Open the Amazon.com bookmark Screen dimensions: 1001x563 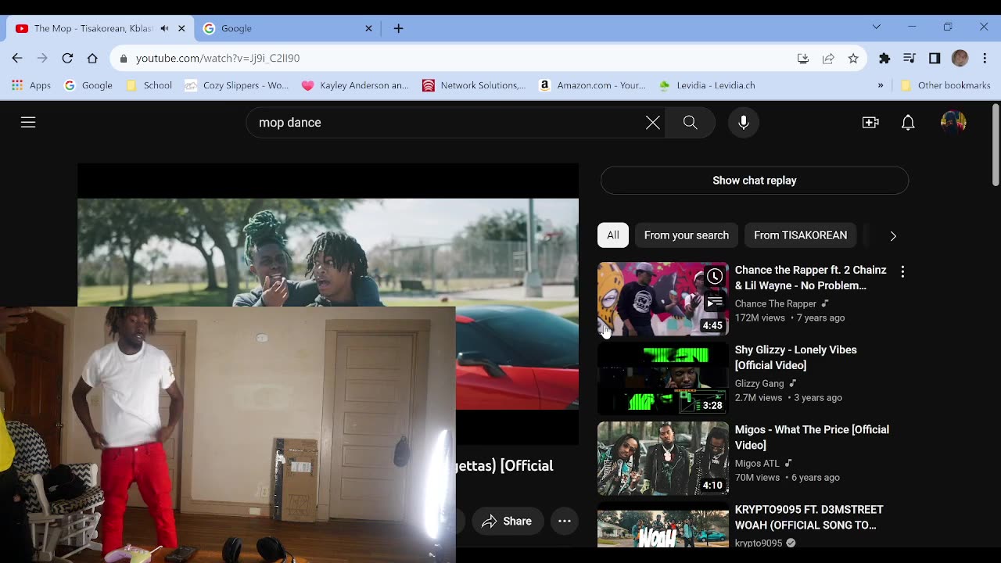tap(592, 85)
